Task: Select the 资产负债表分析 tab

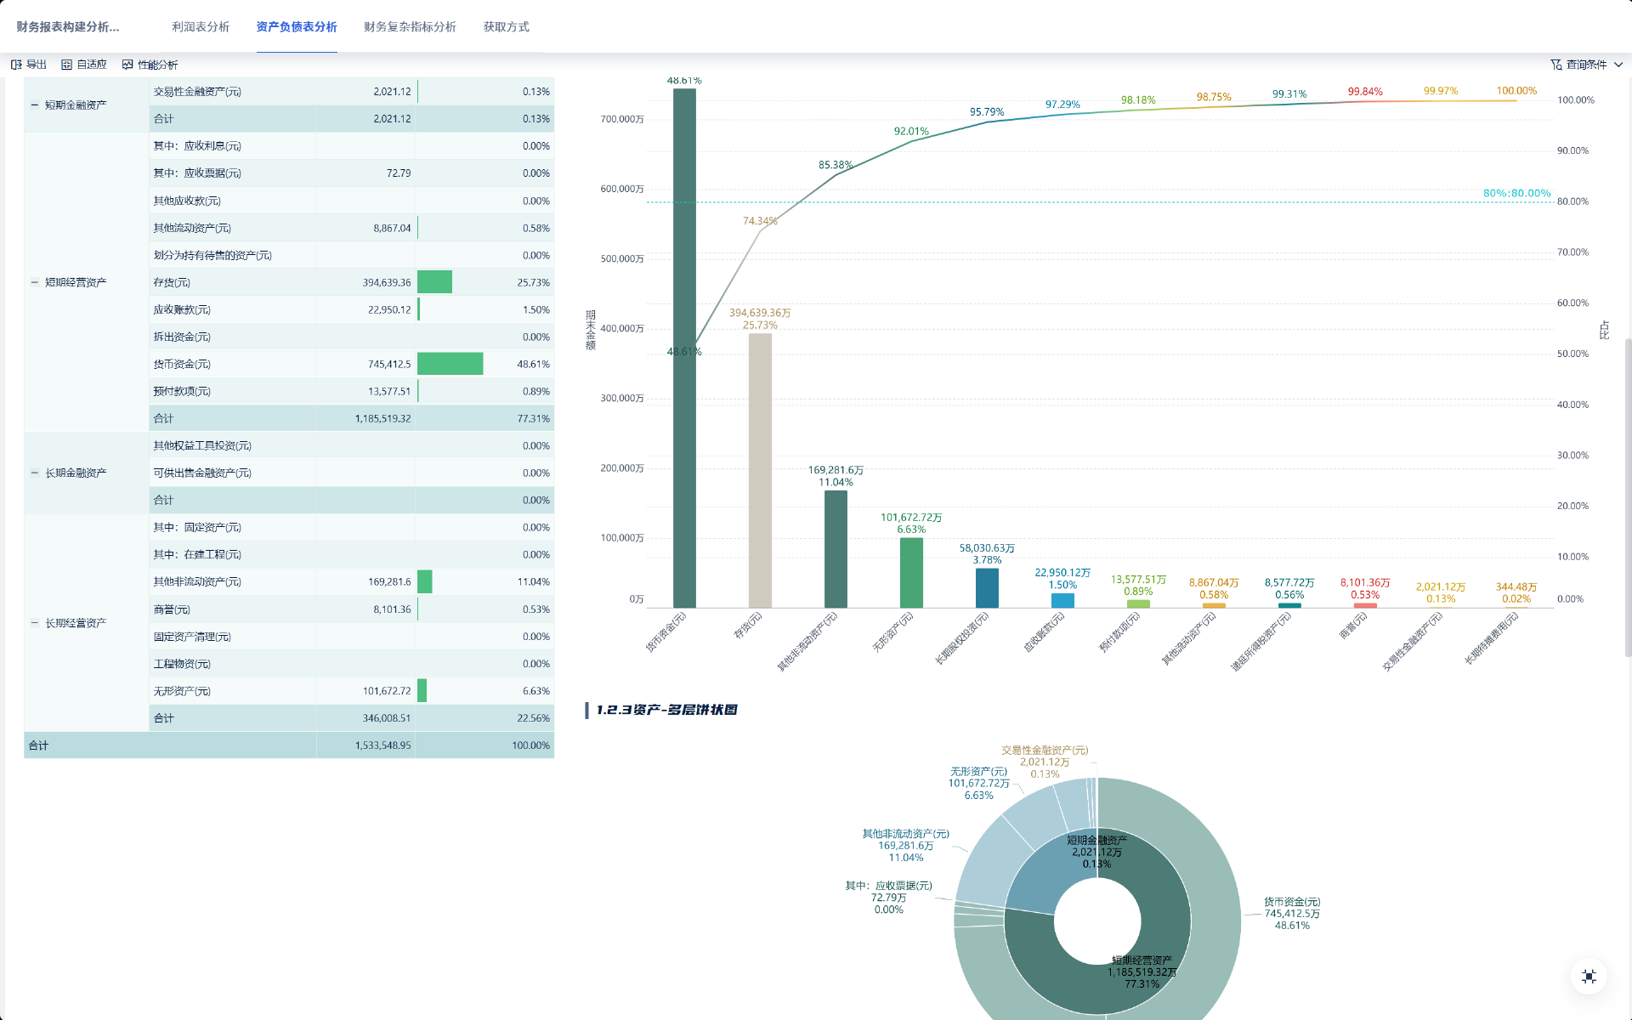Action: click(x=297, y=27)
